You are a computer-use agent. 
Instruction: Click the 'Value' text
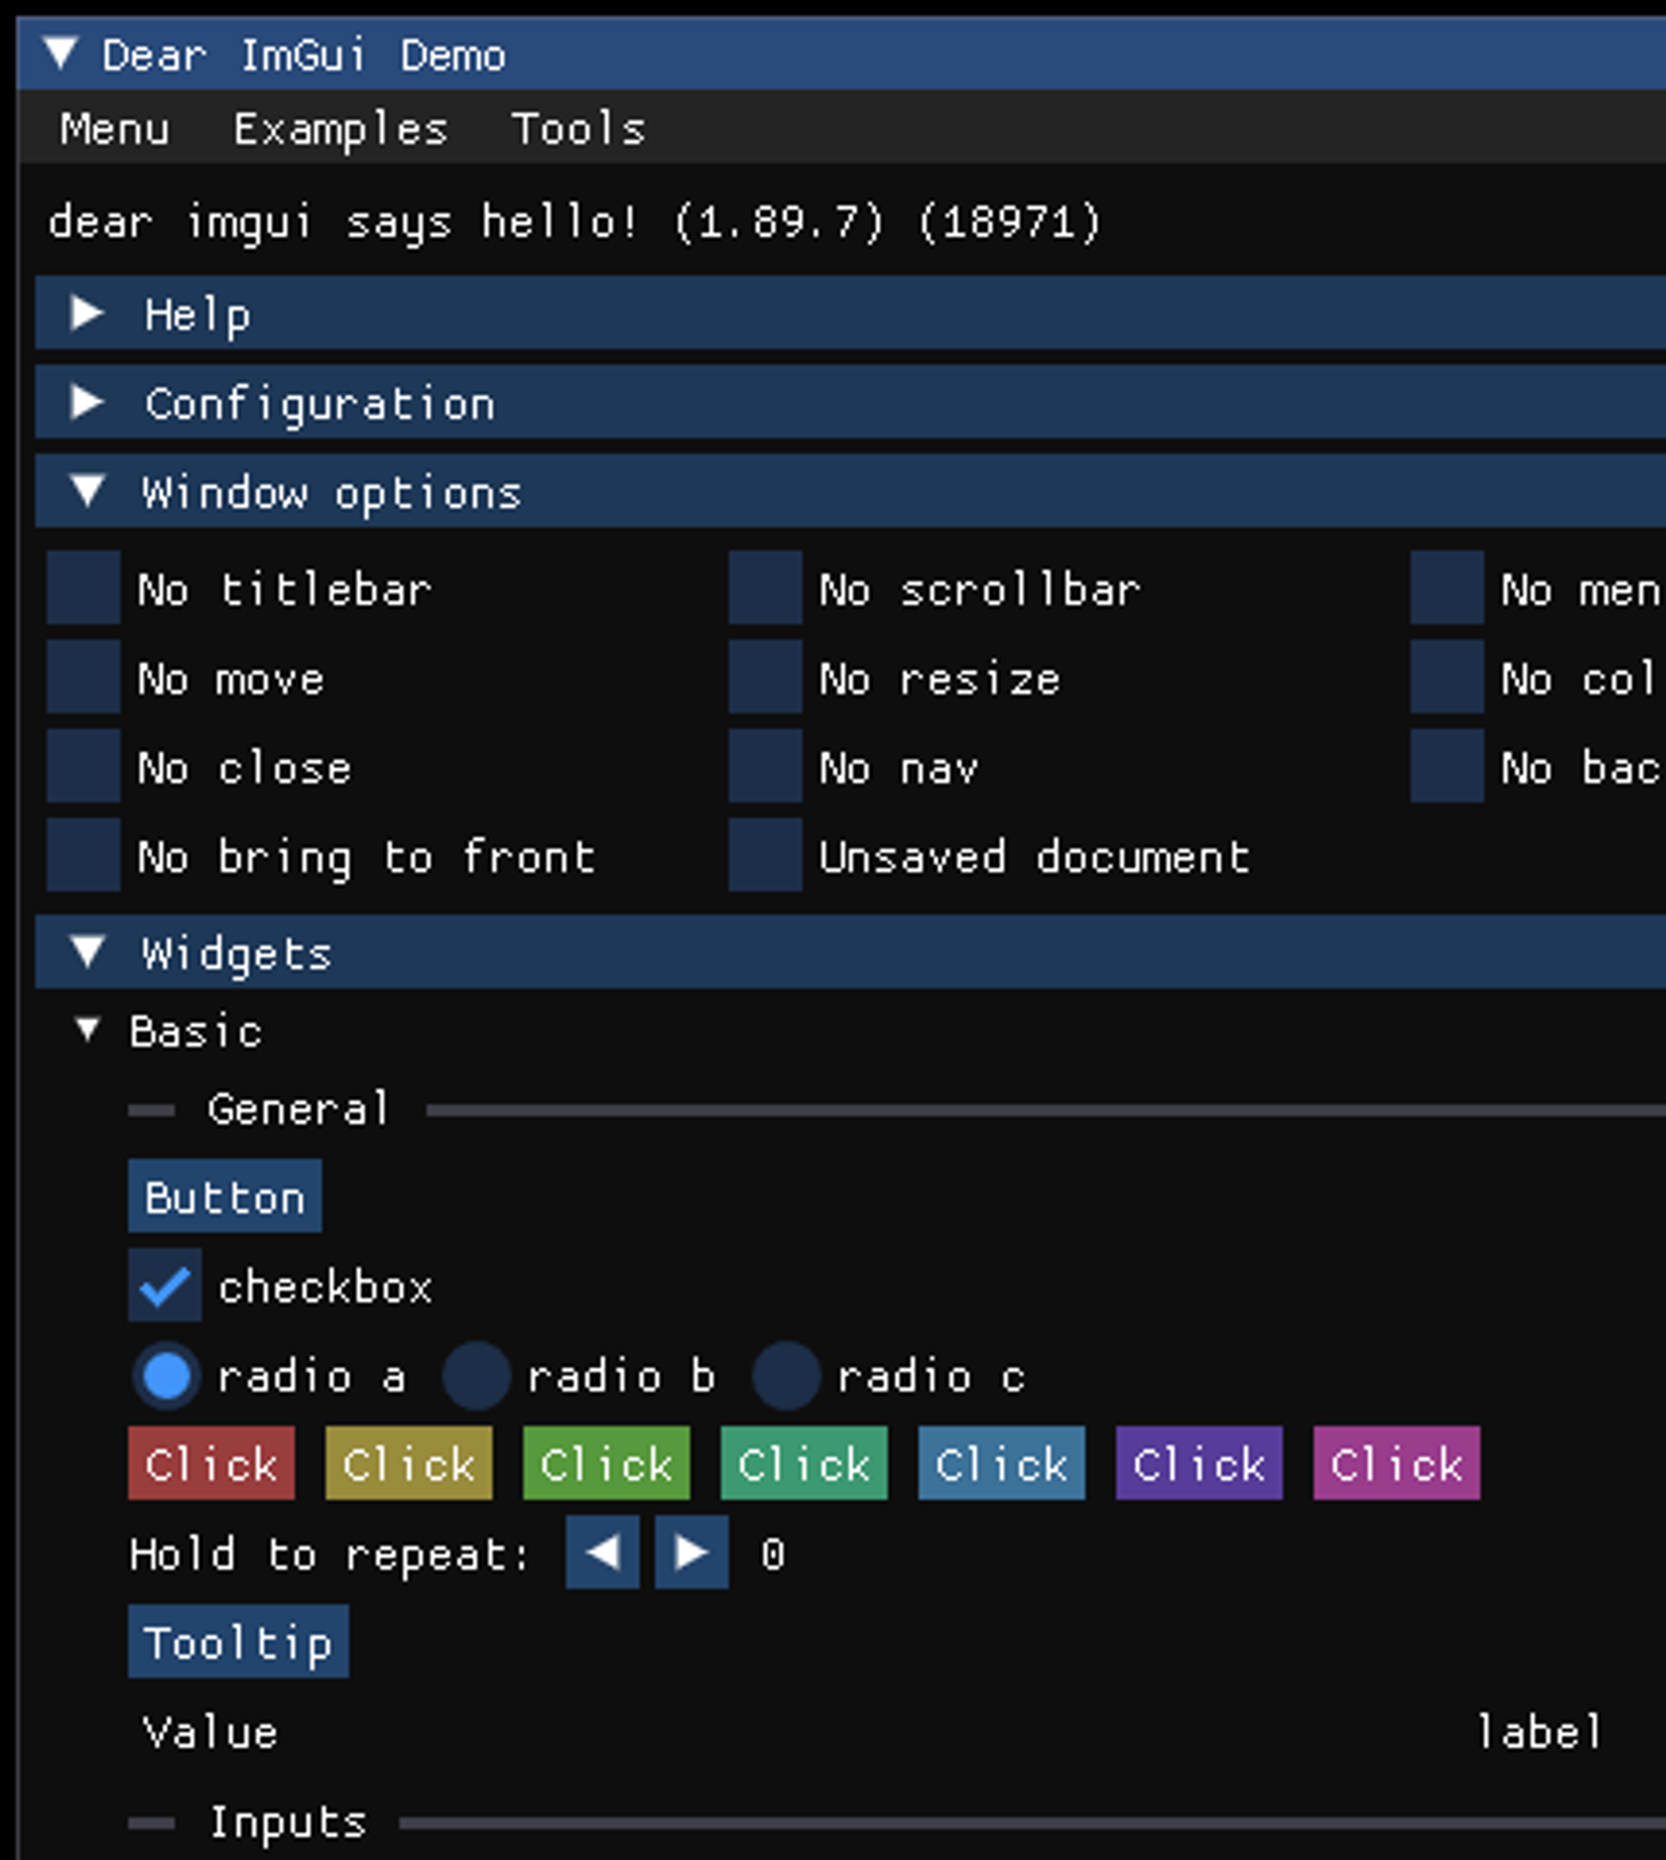point(211,1733)
